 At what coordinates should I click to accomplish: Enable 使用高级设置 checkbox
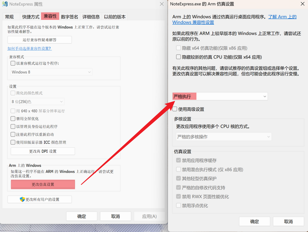click(x=175, y=109)
